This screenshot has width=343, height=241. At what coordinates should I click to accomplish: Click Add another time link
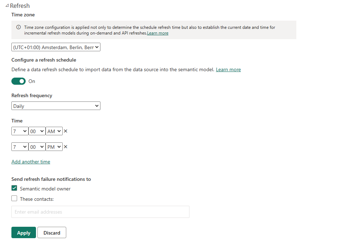(31, 162)
